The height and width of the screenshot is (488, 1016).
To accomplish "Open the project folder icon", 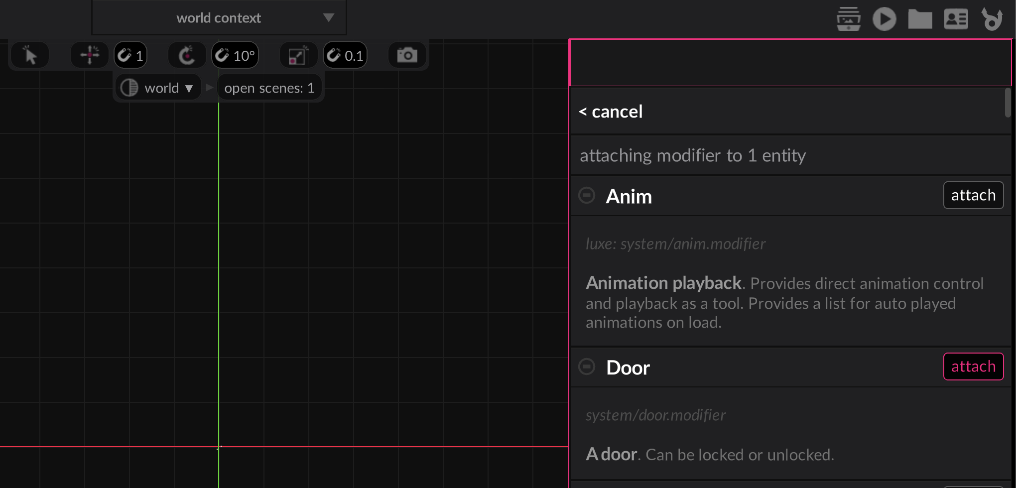I will 920,19.
